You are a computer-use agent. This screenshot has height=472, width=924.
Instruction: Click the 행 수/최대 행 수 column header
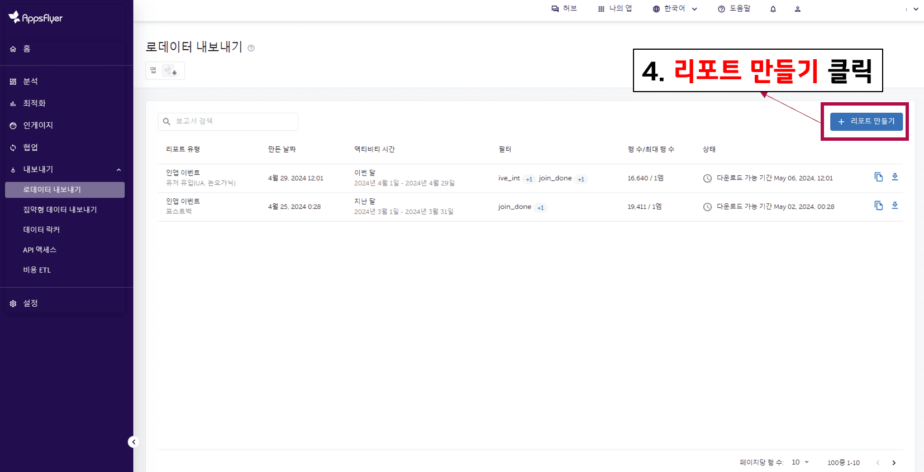pos(651,149)
